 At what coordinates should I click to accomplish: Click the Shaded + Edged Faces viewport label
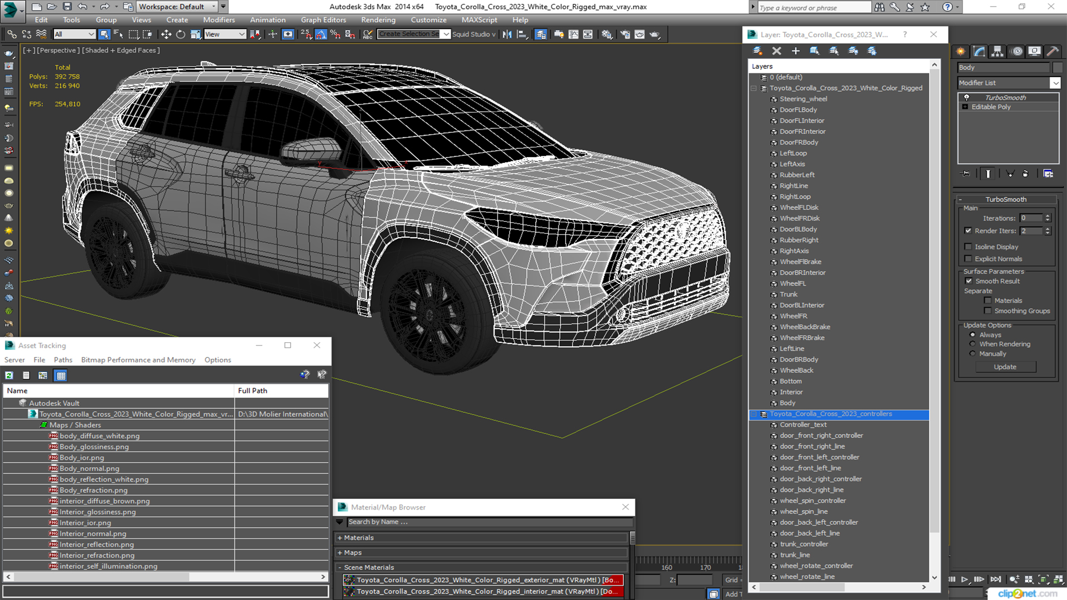(x=121, y=50)
